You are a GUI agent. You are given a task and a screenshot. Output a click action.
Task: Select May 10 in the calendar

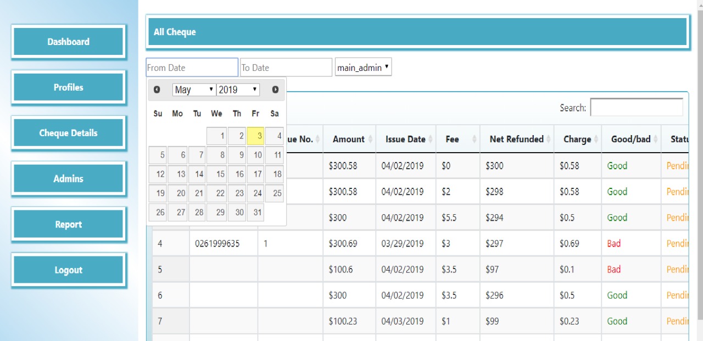point(255,155)
